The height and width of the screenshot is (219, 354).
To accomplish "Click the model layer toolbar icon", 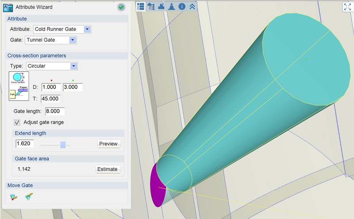I will (161, 7).
